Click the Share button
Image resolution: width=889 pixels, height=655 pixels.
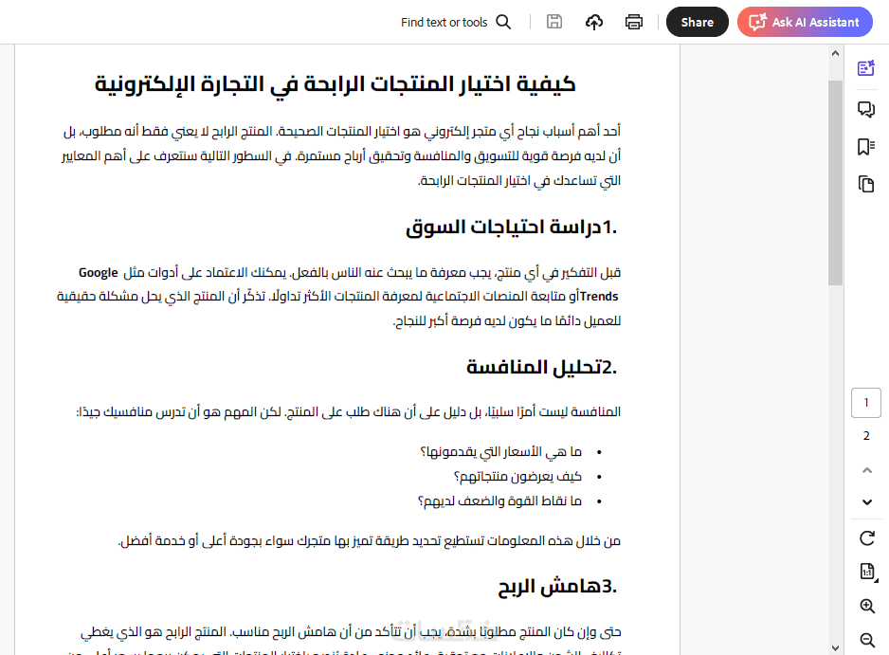[697, 22]
